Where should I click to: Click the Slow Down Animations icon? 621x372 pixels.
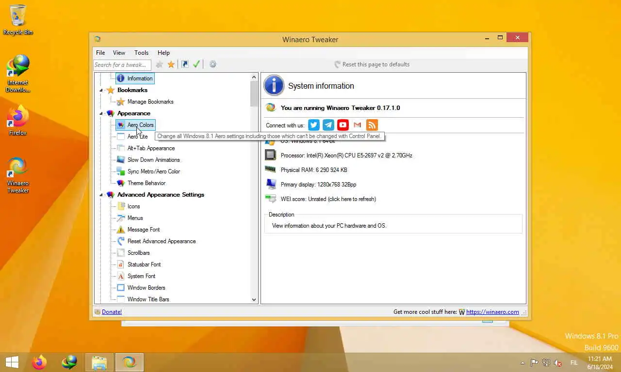tap(121, 160)
